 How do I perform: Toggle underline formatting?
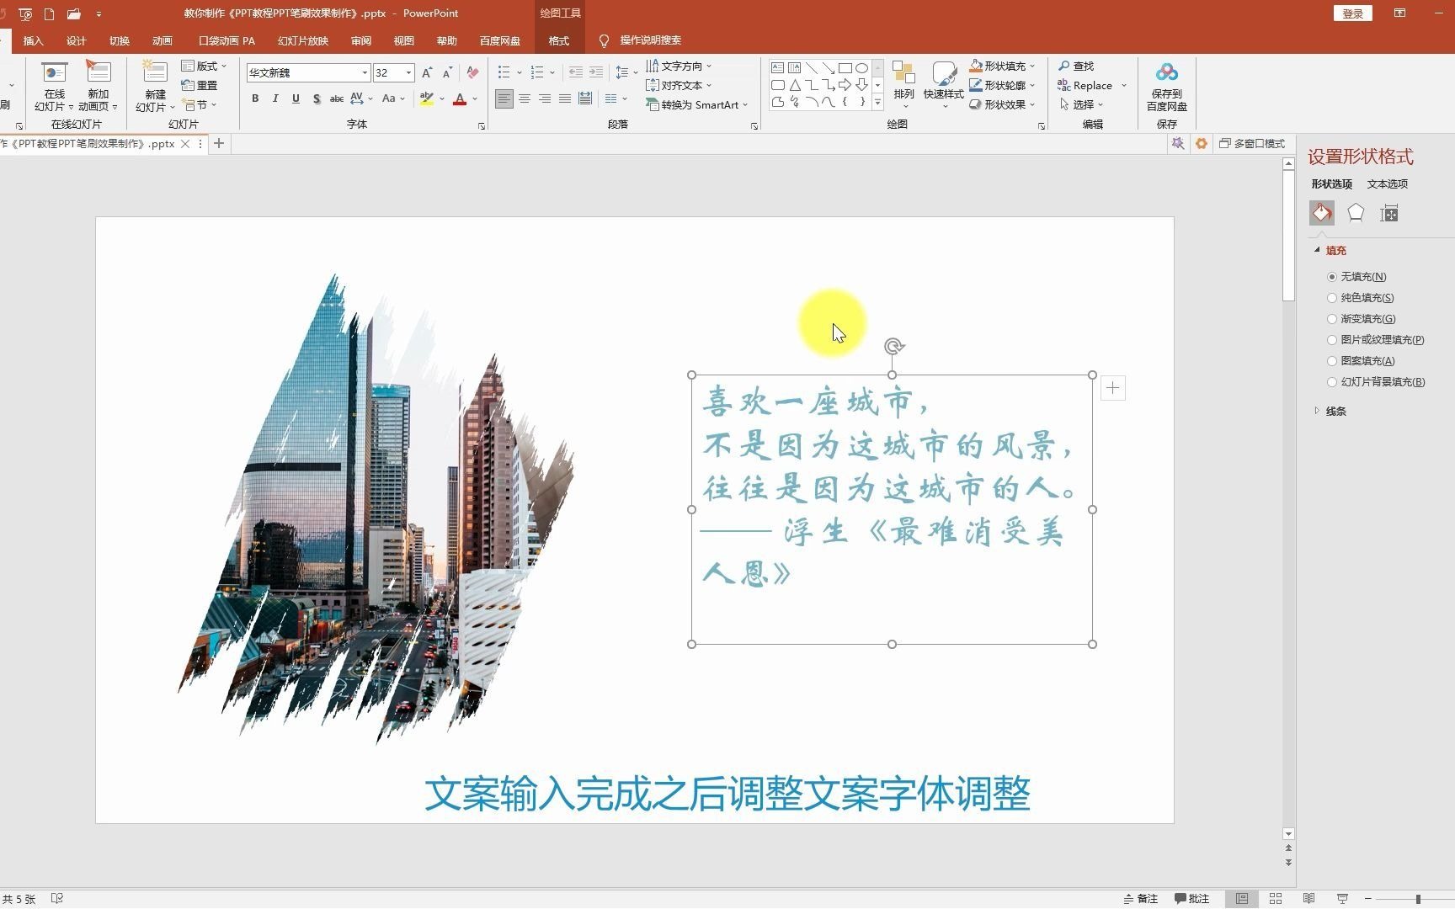pyautogui.click(x=296, y=98)
